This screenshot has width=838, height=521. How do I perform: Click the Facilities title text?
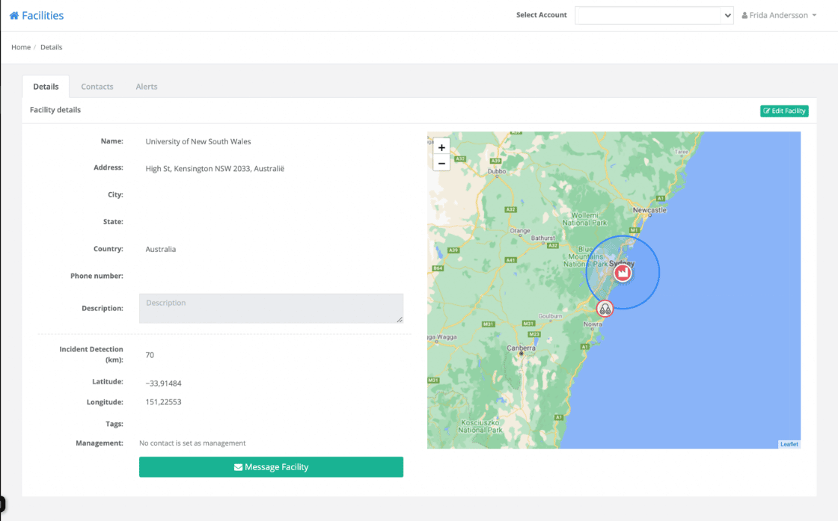pyautogui.click(x=43, y=16)
